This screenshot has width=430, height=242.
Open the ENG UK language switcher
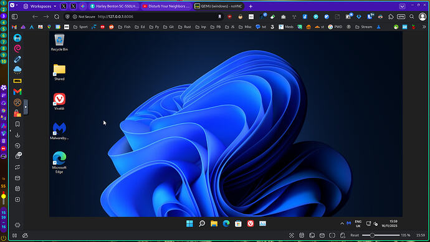pos(358,224)
